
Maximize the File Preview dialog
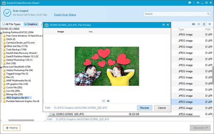163,25
